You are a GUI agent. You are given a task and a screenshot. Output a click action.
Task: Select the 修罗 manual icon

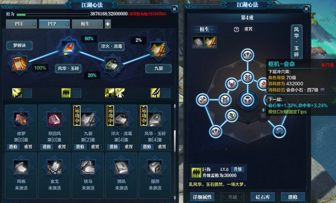tap(21, 119)
